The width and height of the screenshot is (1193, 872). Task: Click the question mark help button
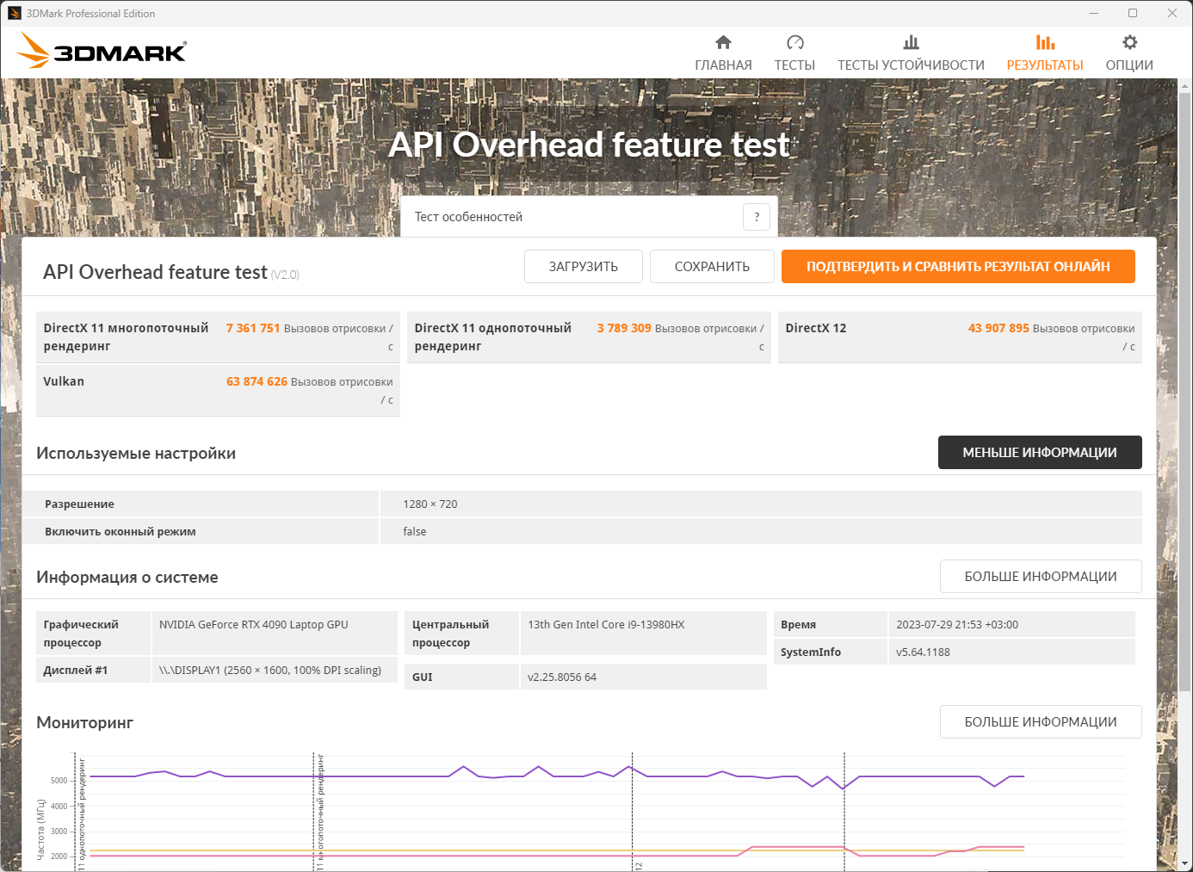(x=757, y=217)
